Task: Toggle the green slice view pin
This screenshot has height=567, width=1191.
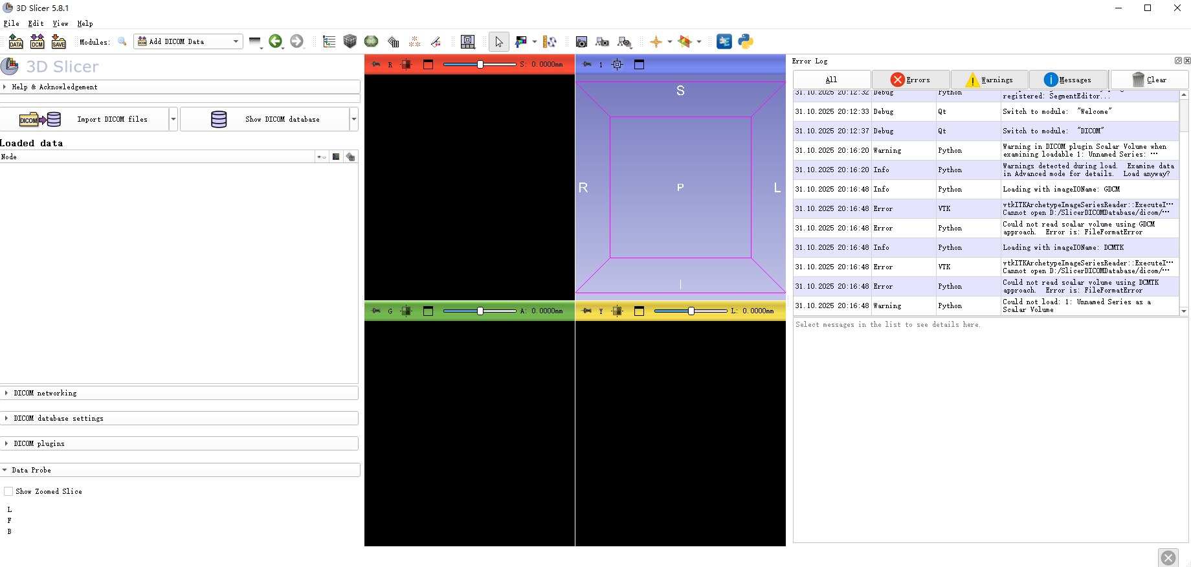Action: coord(376,311)
